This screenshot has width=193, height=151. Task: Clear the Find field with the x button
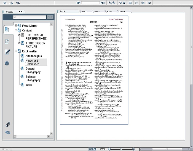tap(52, 17)
